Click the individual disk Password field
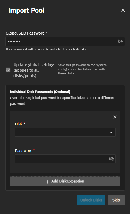 (65, 159)
